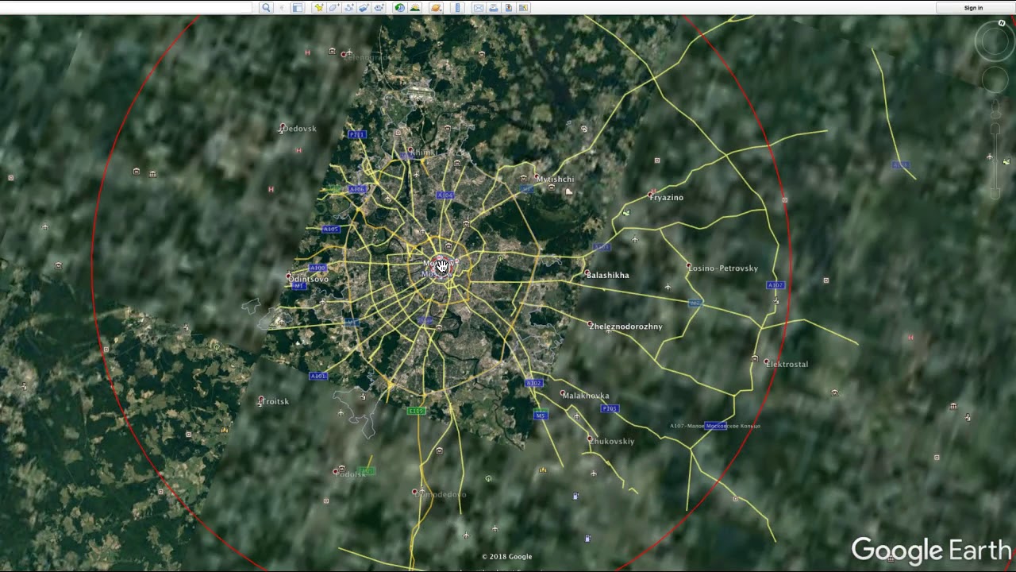
Task: Start the Record a Tour tool
Action: pyautogui.click(x=379, y=8)
